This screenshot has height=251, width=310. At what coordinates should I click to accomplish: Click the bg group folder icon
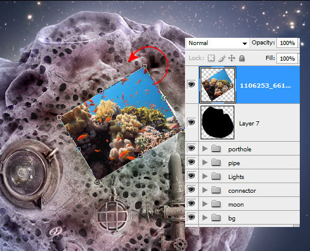[x=216, y=217]
